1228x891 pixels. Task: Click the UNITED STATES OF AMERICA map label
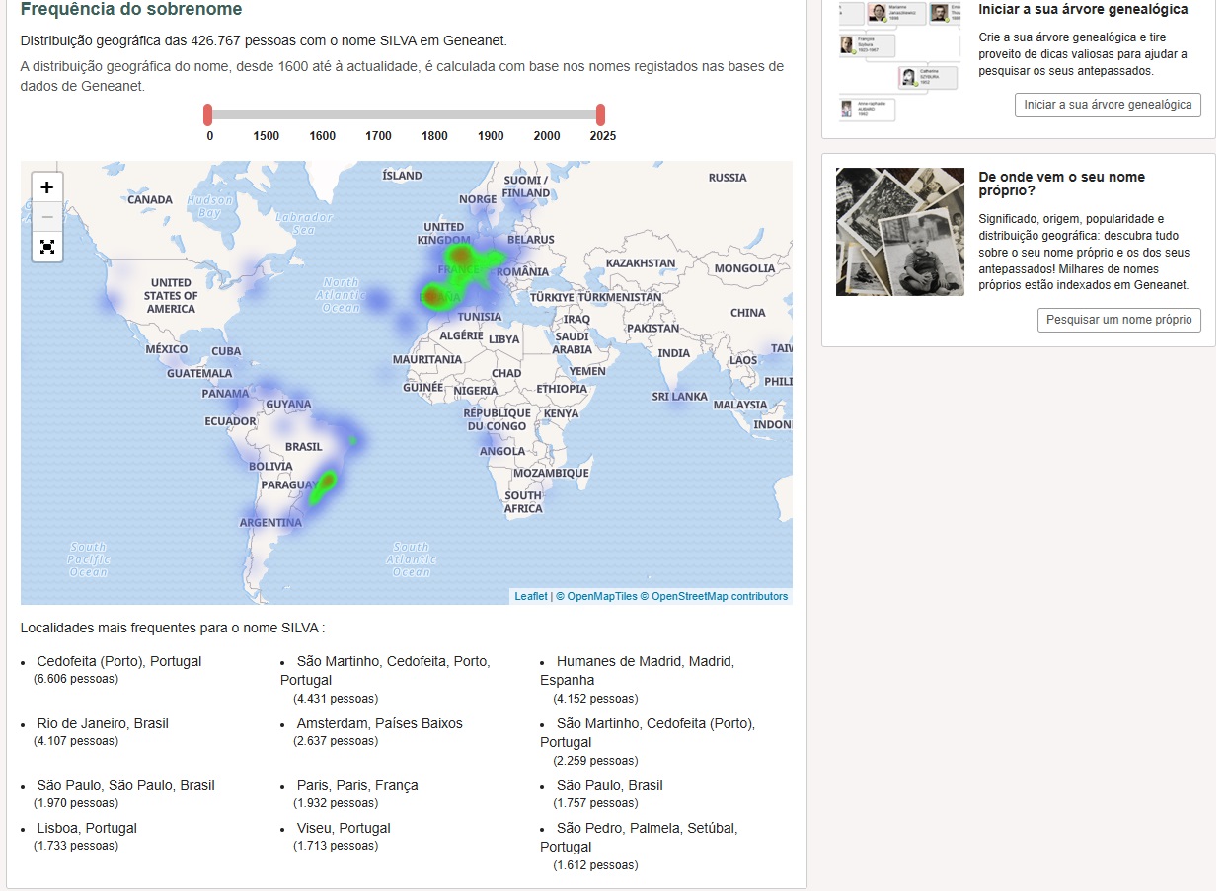coord(171,296)
